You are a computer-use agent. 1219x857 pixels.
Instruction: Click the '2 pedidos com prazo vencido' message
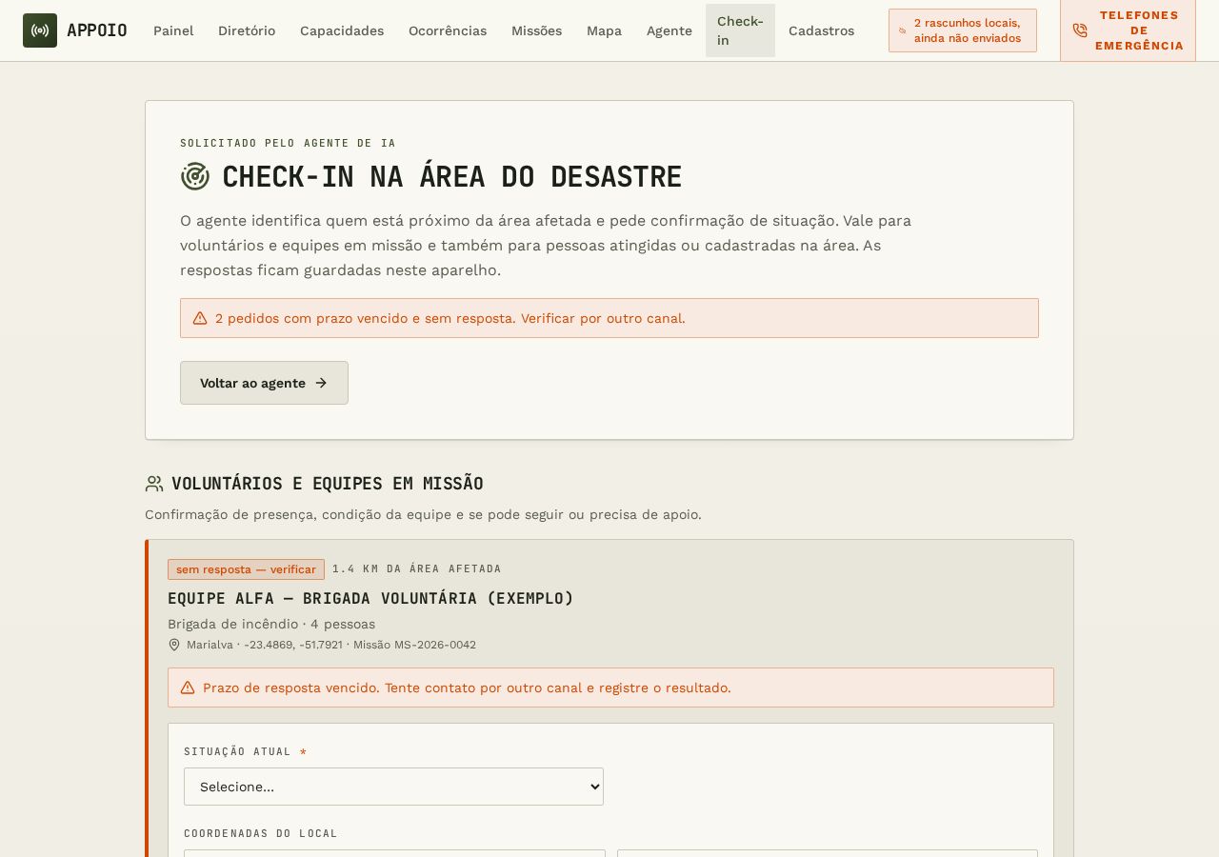click(x=450, y=318)
